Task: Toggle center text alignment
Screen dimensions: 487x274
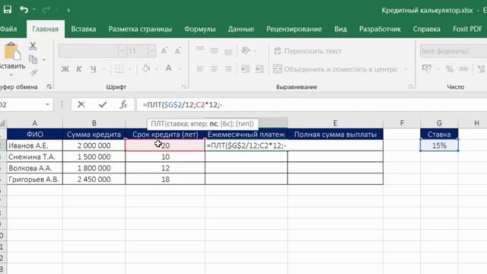Action: click(x=214, y=68)
